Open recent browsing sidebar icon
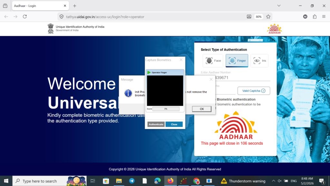Screen dimensions: 330x186 [x=5, y=6]
